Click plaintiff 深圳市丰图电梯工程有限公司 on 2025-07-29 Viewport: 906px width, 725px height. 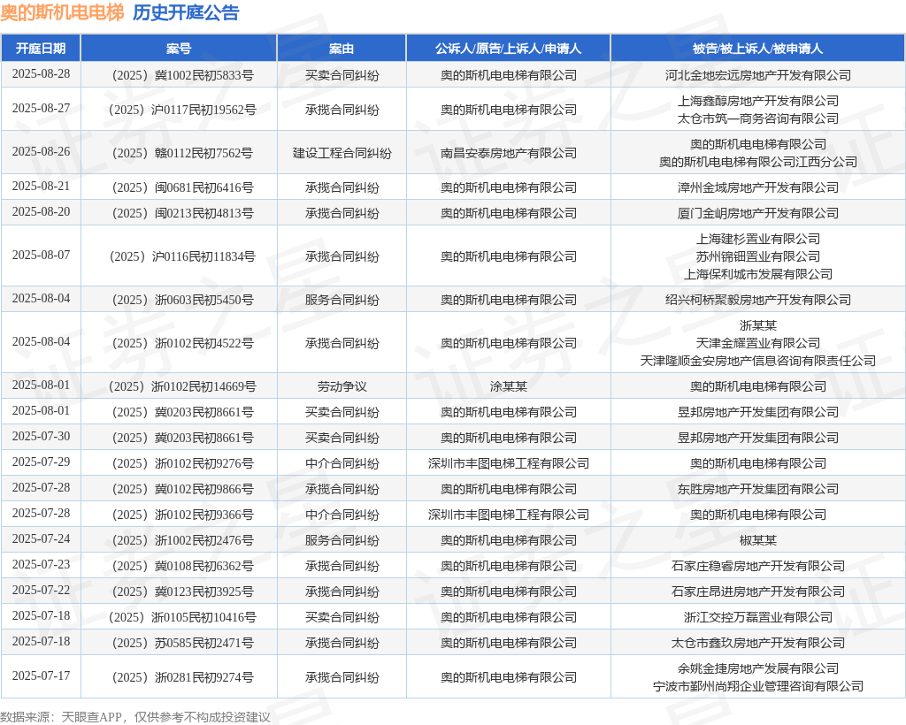[x=509, y=463]
